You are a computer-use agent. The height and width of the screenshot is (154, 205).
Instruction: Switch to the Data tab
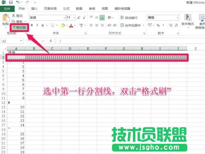coord(79,9)
